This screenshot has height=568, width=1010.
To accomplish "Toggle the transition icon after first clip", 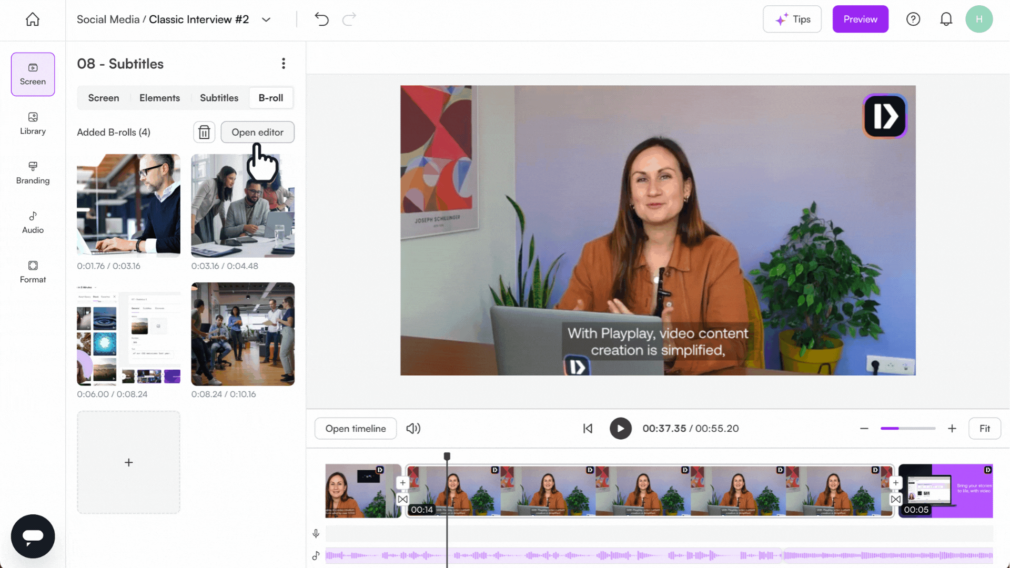I will (x=402, y=499).
